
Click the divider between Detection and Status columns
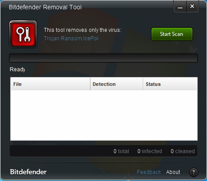pyautogui.click(x=143, y=84)
